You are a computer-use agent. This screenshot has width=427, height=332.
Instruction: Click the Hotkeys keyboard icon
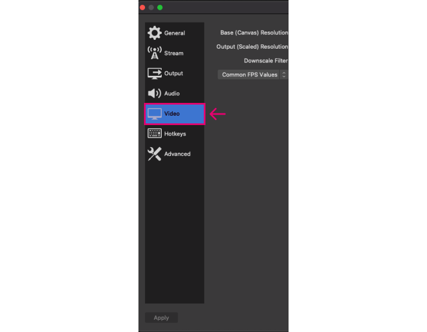(155, 133)
